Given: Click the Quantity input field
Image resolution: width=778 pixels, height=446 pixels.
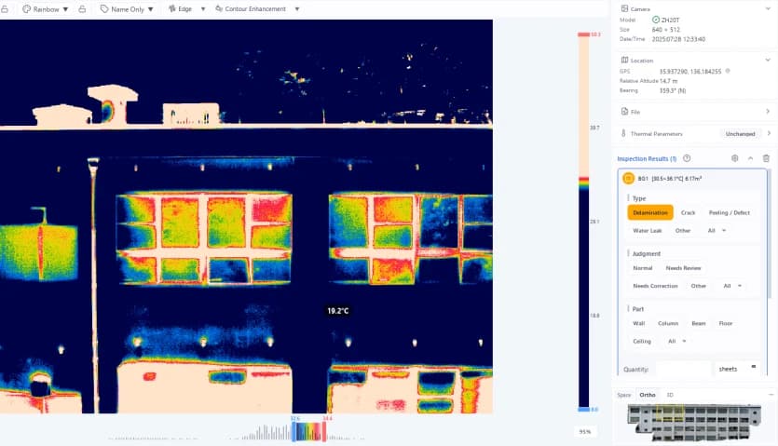Looking at the screenshot, I should (x=683, y=369).
